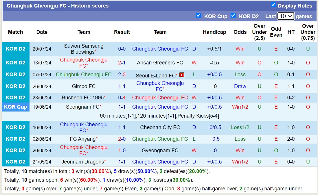Click the Gyeongnam FC team link

(160, 150)
